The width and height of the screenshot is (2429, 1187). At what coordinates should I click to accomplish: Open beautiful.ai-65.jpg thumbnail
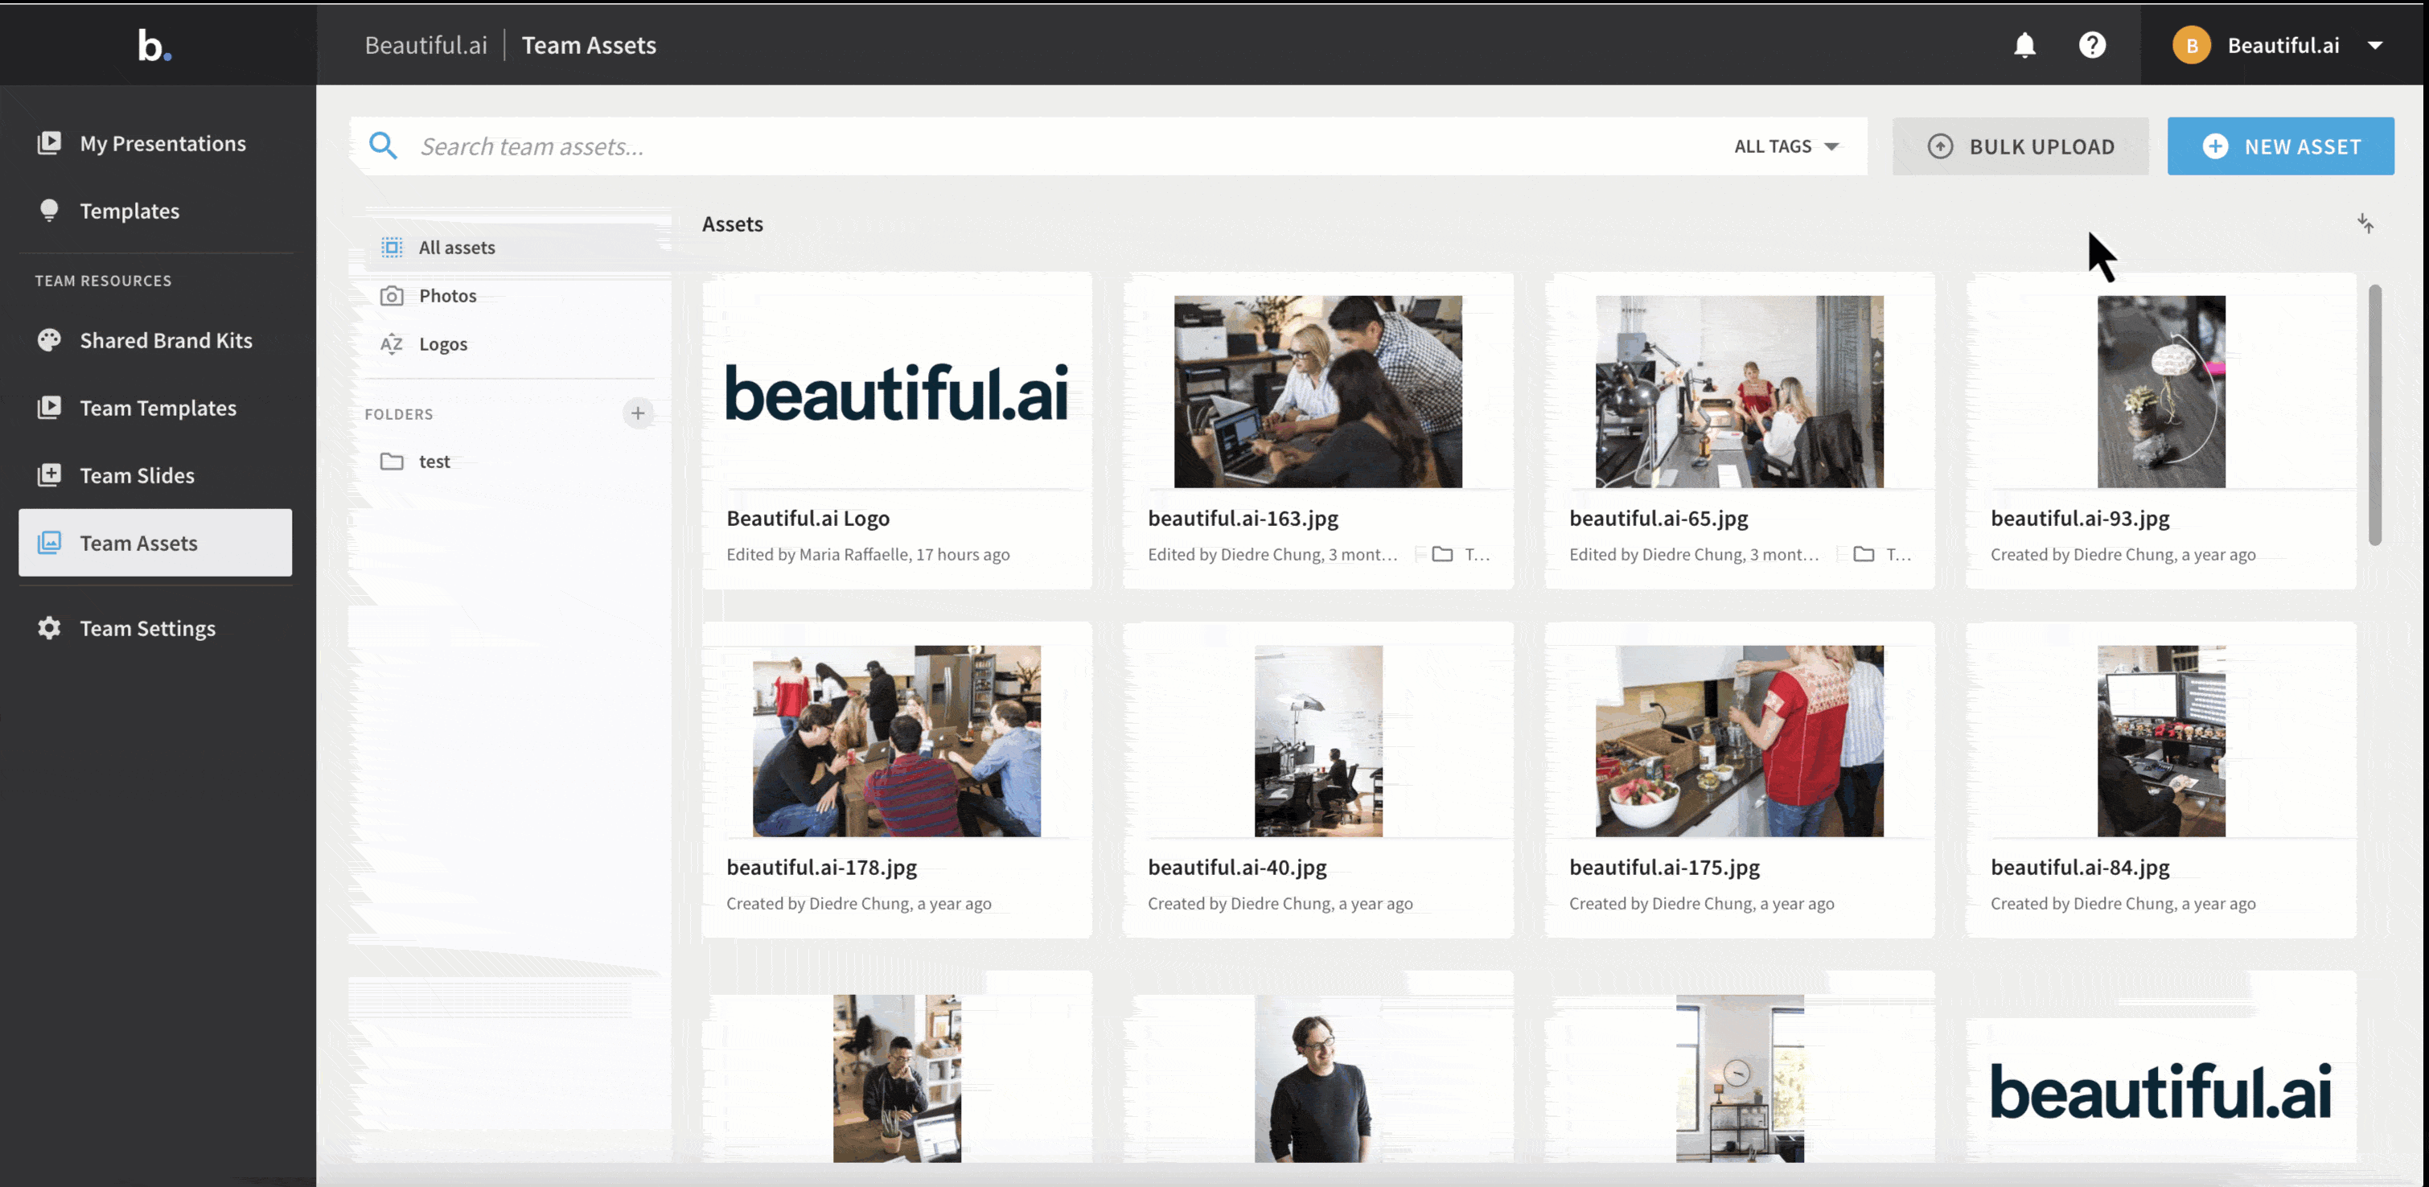(1740, 392)
